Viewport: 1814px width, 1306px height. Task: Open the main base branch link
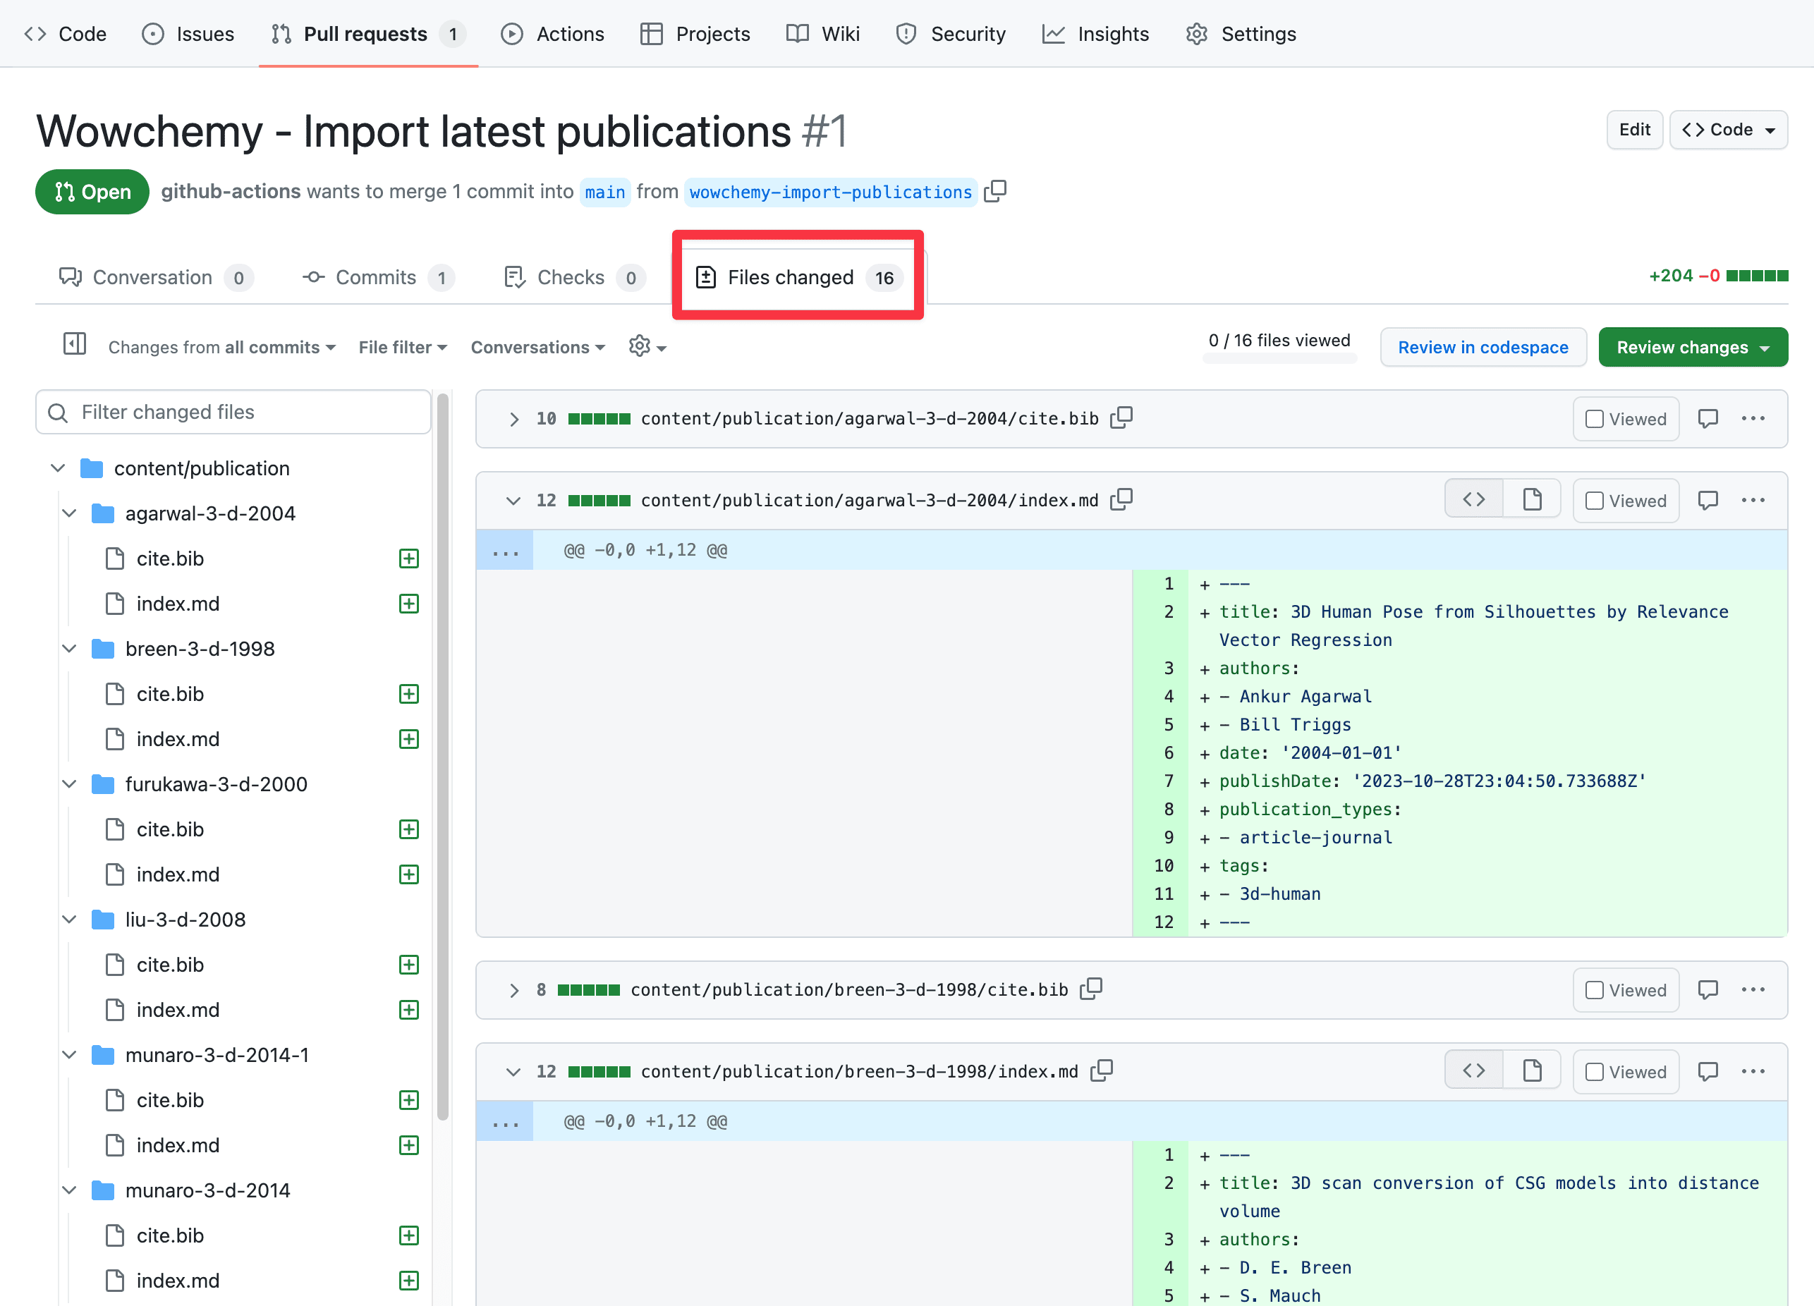click(604, 192)
